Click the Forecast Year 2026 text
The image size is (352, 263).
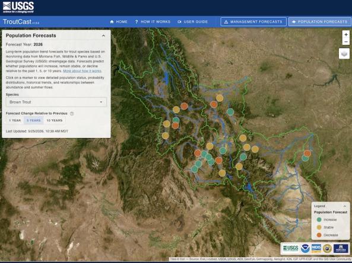(x=24, y=44)
